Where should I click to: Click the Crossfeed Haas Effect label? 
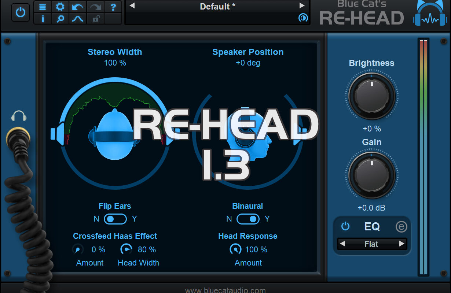[x=115, y=236]
